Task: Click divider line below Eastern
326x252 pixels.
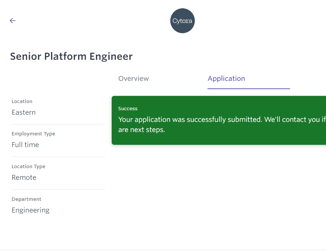Action: [x=58, y=124]
